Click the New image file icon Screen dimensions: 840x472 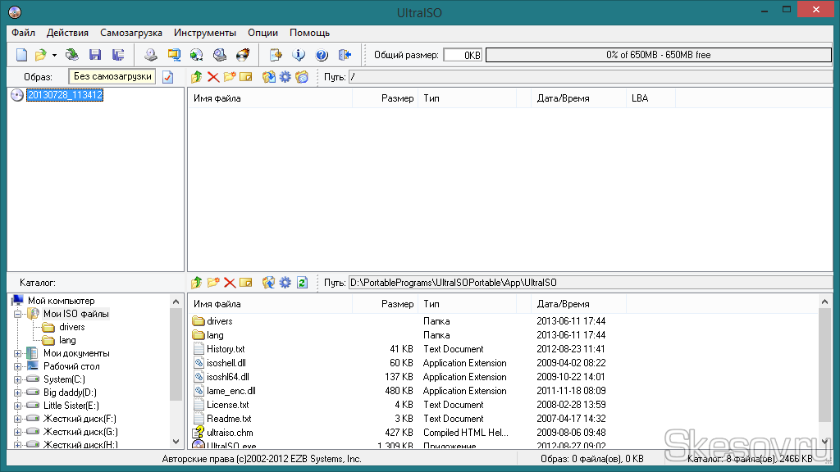pos(22,55)
